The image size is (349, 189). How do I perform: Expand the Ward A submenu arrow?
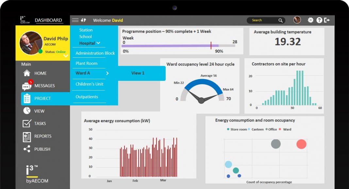107,73
